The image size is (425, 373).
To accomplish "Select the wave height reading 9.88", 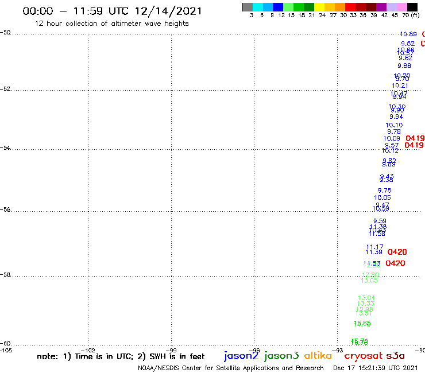I will coord(404,65).
